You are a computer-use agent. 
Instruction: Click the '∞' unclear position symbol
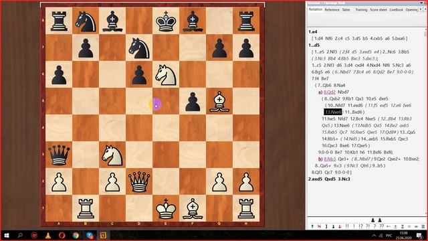point(416,226)
